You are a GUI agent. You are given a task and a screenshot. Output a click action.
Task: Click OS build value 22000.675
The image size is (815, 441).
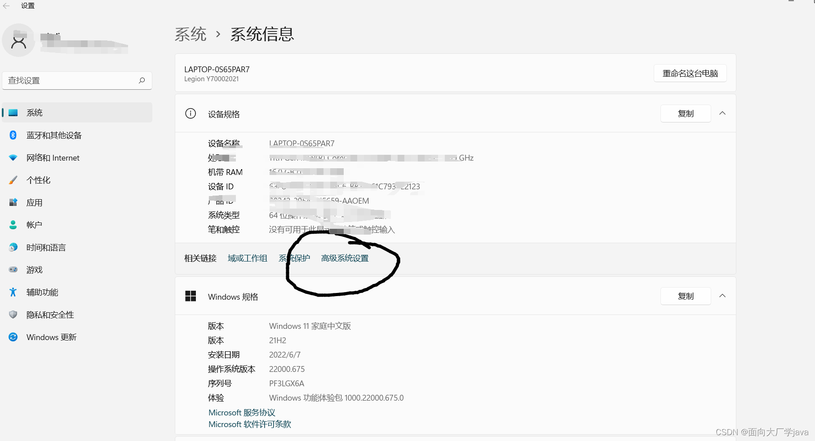pyautogui.click(x=287, y=369)
